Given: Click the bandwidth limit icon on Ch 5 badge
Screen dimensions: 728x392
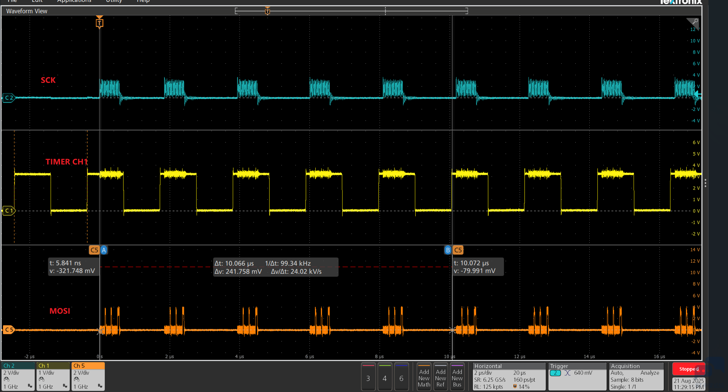Looking at the screenshot, I should pos(100,386).
